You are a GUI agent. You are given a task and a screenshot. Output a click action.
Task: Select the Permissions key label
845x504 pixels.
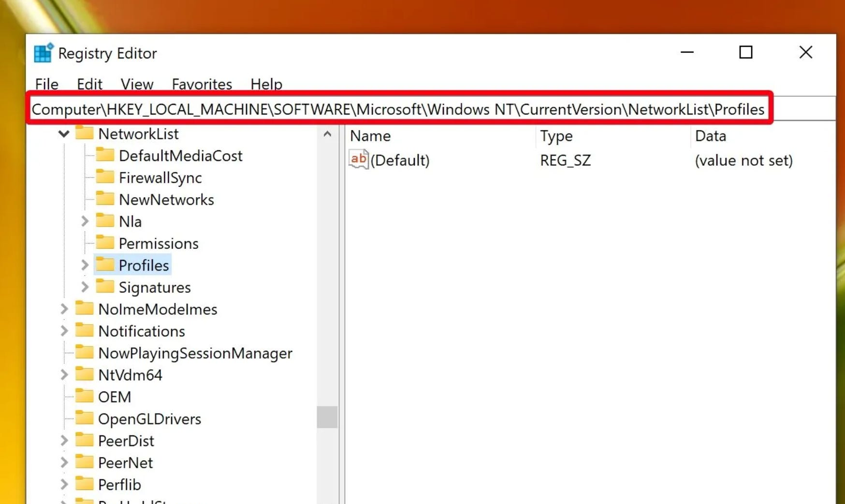coord(159,244)
